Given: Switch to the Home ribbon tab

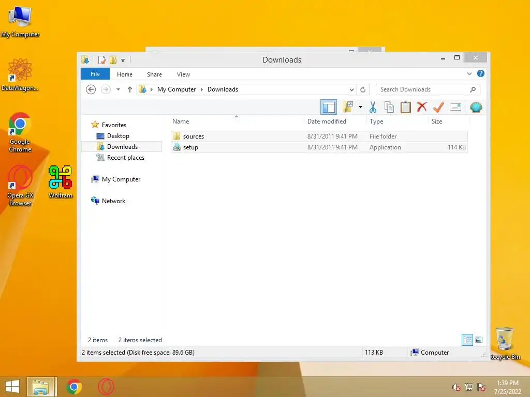Looking at the screenshot, I should pos(125,74).
